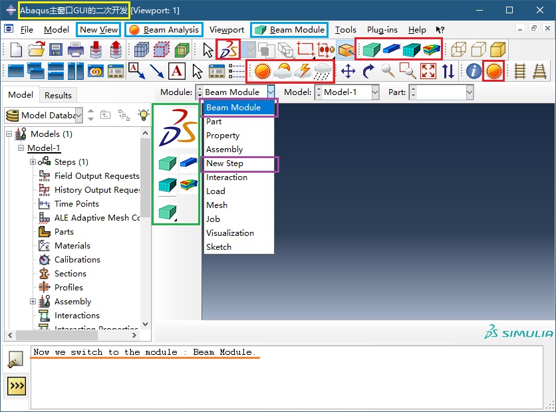Click the red dashed-outline cube toolbar icon
Screen dimensions: 556x412
[x=162, y=50]
